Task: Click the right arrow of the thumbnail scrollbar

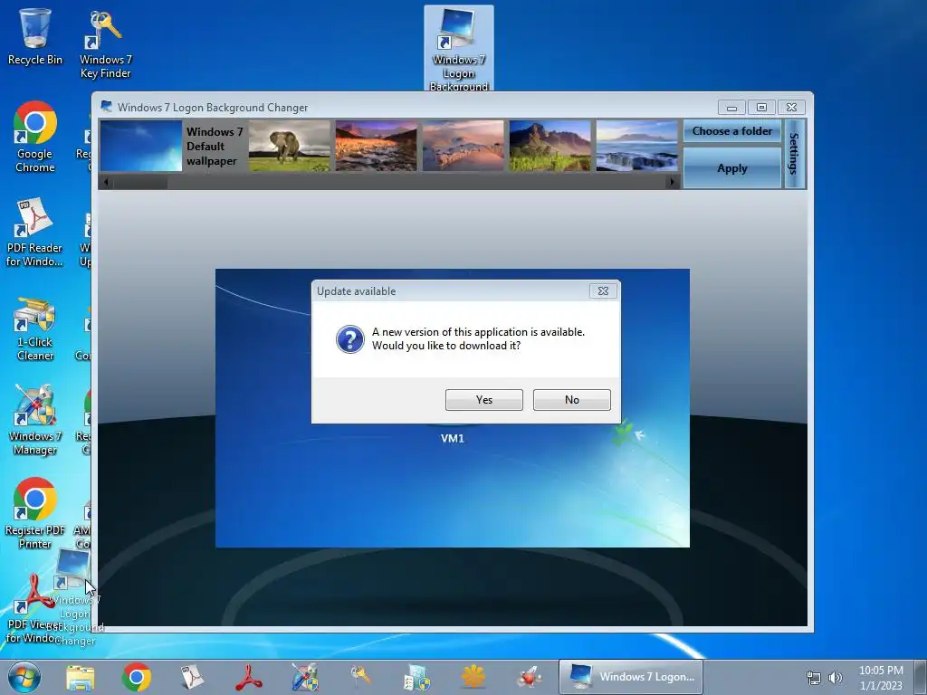Action: 672,182
